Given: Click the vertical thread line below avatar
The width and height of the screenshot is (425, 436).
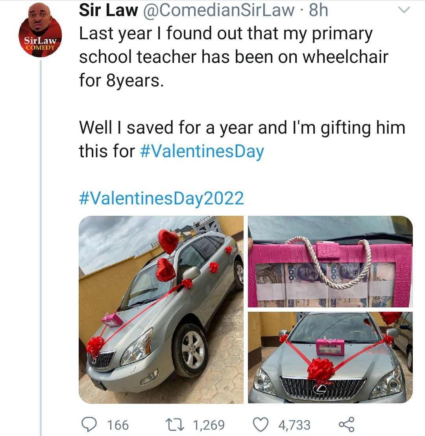Looking at the screenshot, I should pyautogui.click(x=41, y=236).
